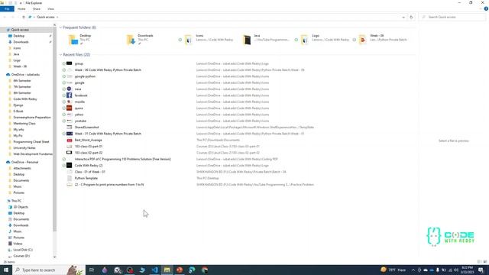Select Grameenphone Preparation folder in sidebar
This screenshot has height=275, width=489.
[32, 117]
